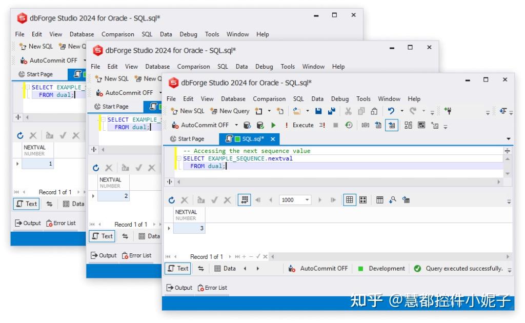The width and height of the screenshot is (525, 323).
Task: Click the grey redo arrow icon
Action: click(413, 111)
